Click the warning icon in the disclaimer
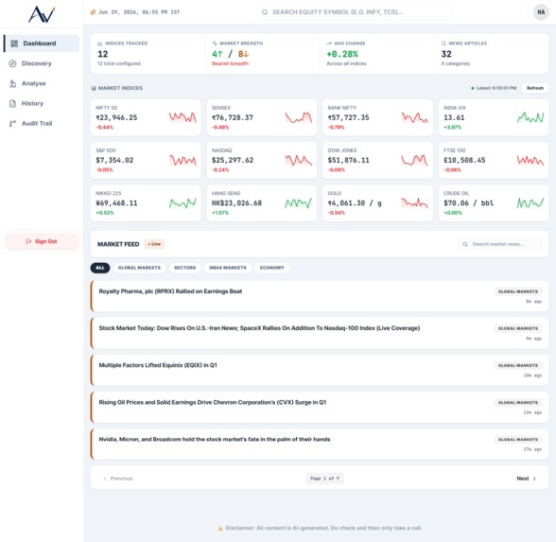Viewport: 556px width, 542px height. click(220, 528)
